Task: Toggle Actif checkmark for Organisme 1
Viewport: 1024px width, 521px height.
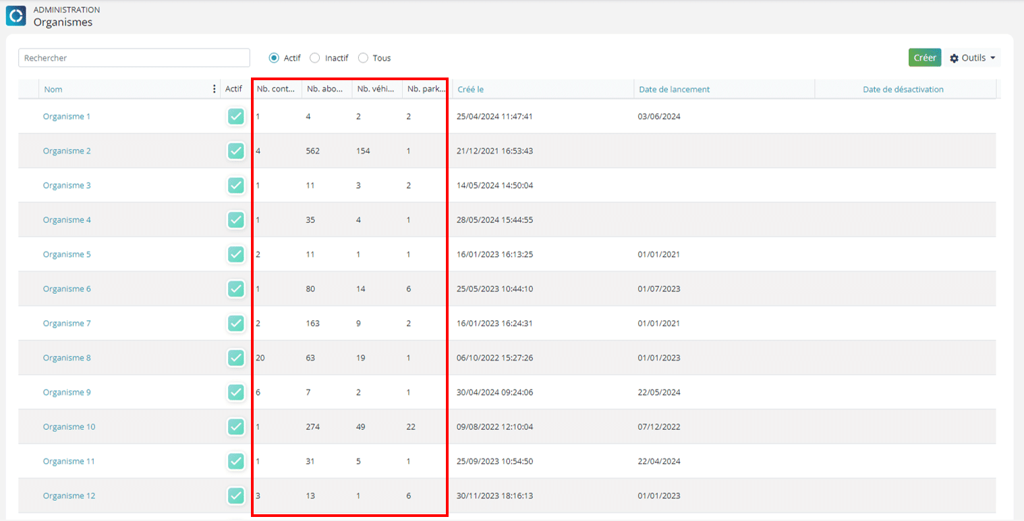Action: click(x=235, y=117)
